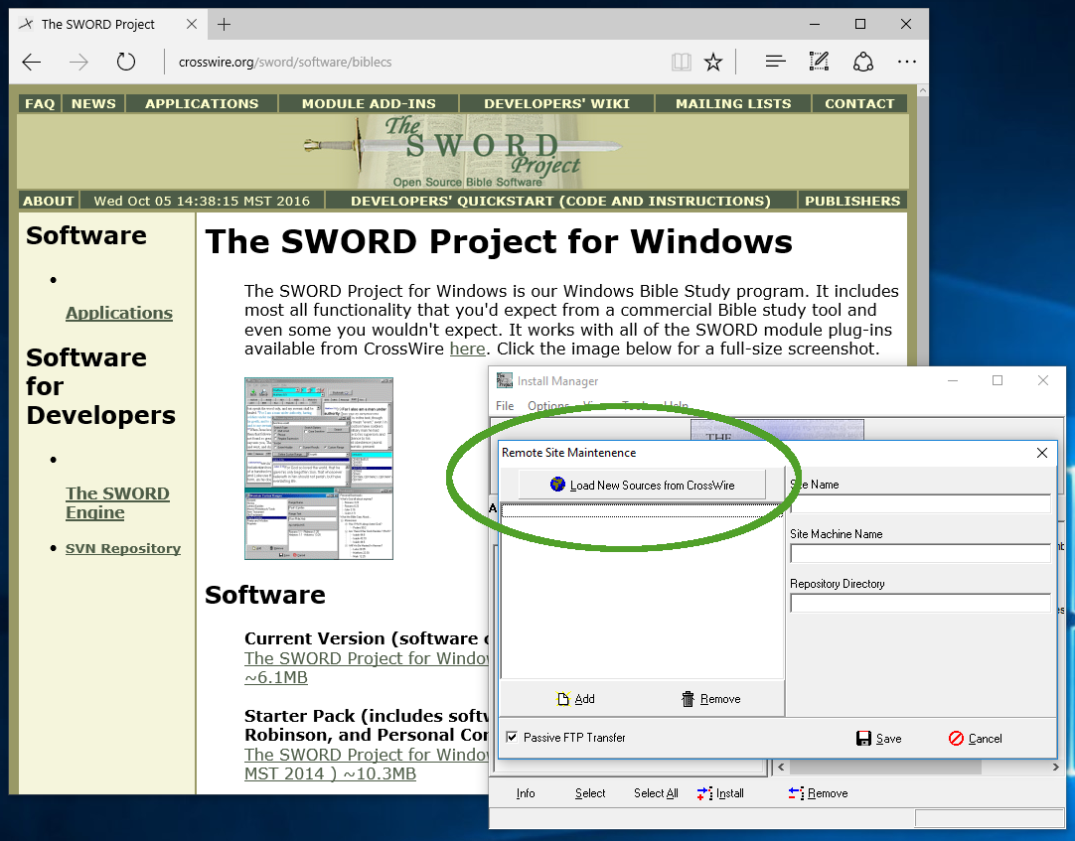
Task: Click the browser back arrow
Action: [x=32, y=63]
